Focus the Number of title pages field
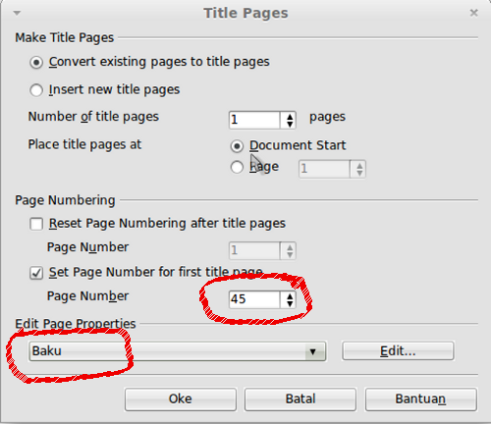Image resolution: width=491 pixels, height=424 pixels. tap(254, 120)
